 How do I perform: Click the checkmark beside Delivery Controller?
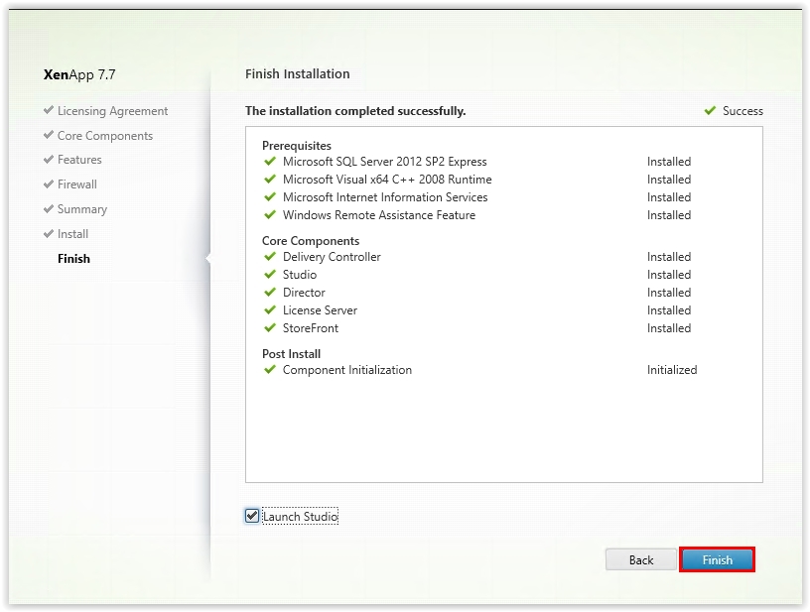pos(270,257)
